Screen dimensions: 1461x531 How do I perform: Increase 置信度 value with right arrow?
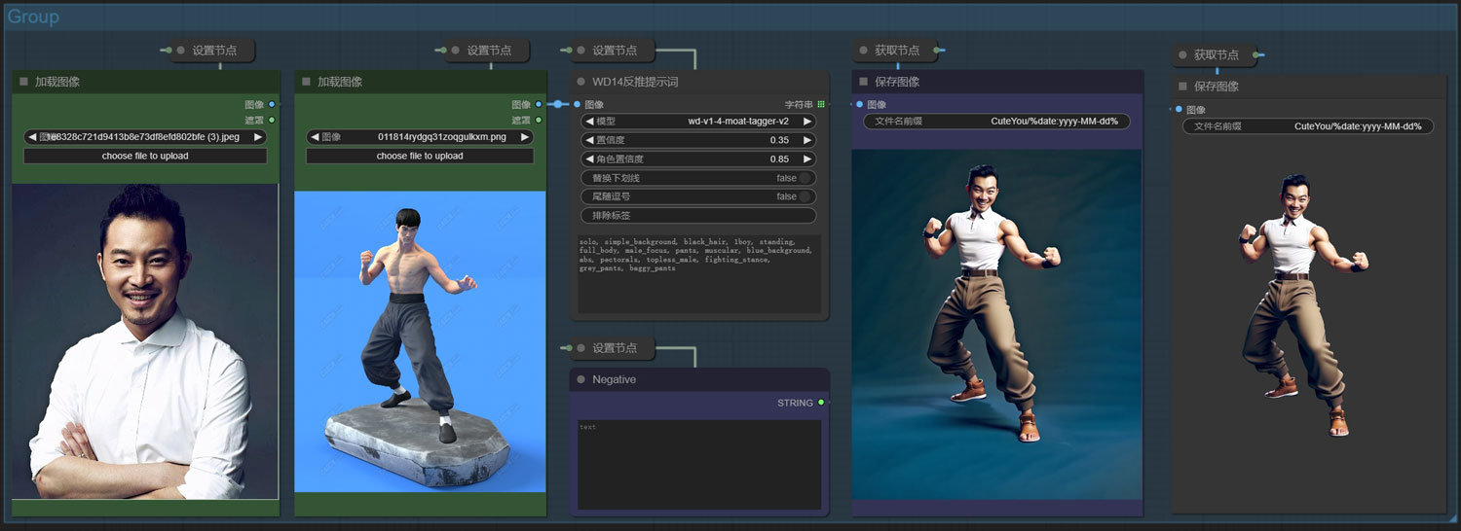click(807, 140)
